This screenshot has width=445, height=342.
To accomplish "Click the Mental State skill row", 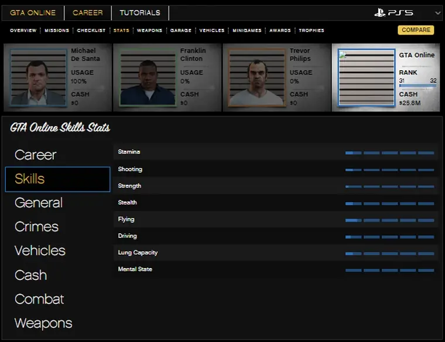I will click(x=275, y=270).
